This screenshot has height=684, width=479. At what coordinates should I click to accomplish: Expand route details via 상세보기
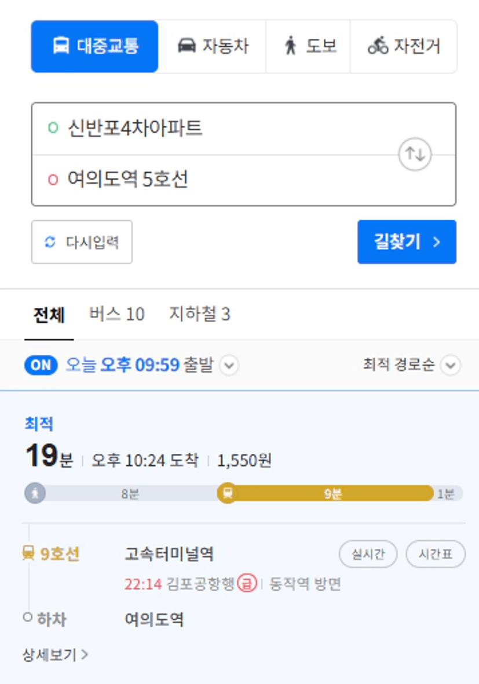tap(56, 654)
